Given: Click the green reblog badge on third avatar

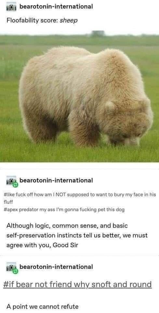Looking at the screenshot, I should [x=15, y=271].
